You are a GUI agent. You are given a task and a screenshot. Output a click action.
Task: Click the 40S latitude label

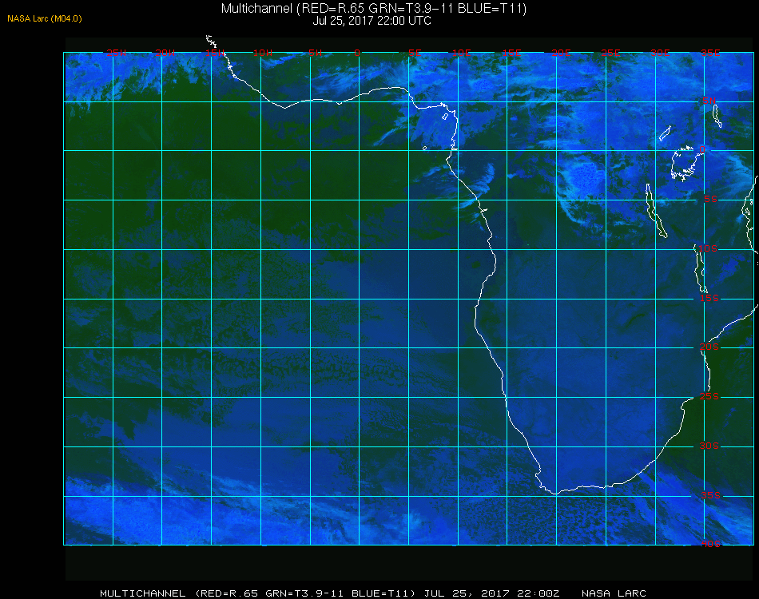coord(710,544)
